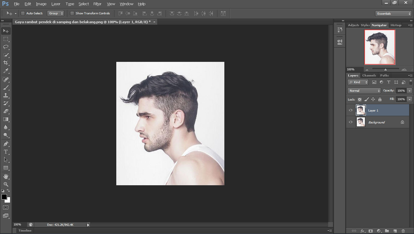This screenshot has height=234, width=414.
Task: Open the Filter menu
Action: [x=97, y=4]
